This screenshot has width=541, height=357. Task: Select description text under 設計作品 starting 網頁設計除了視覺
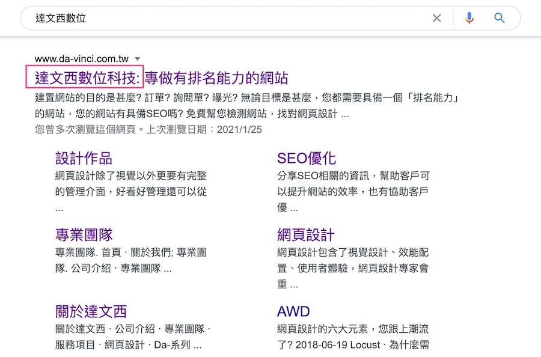pos(131,192)
